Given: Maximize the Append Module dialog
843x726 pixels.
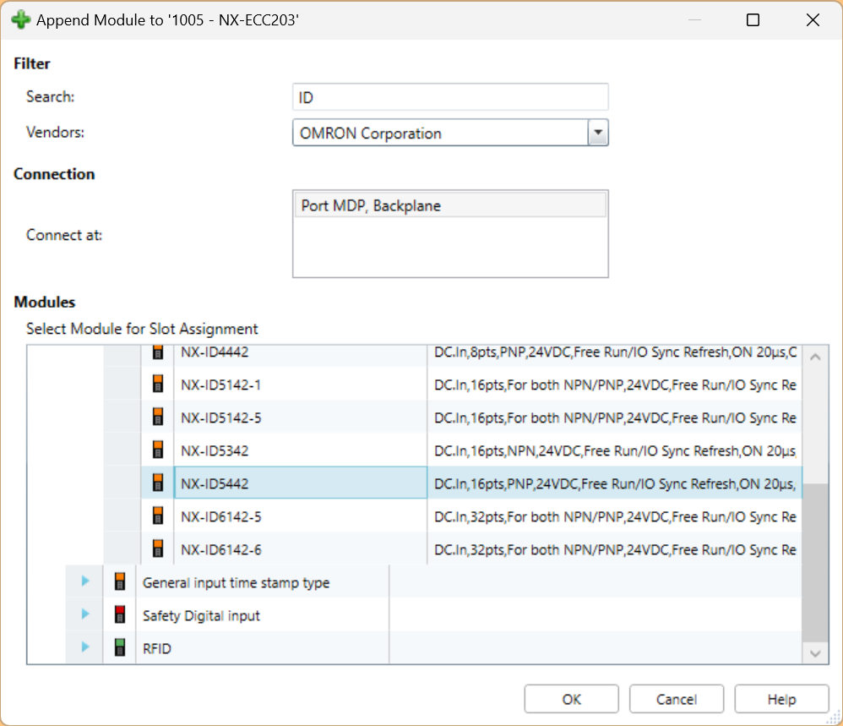Looking at the screenshot, I should tap(753, 20).
